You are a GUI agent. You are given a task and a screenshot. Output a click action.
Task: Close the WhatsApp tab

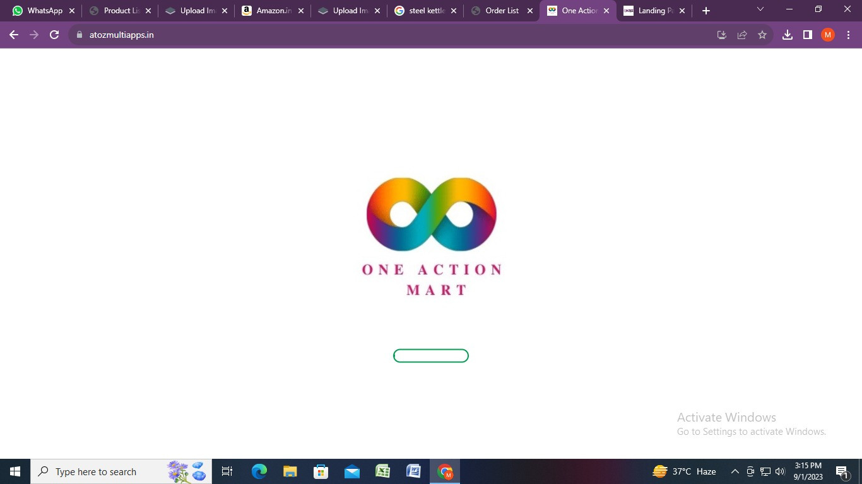coord(71,11)
